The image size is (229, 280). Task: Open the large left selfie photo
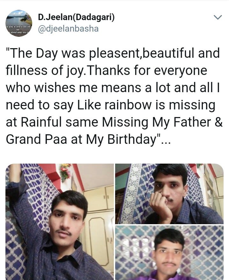[x=60, y=222]
